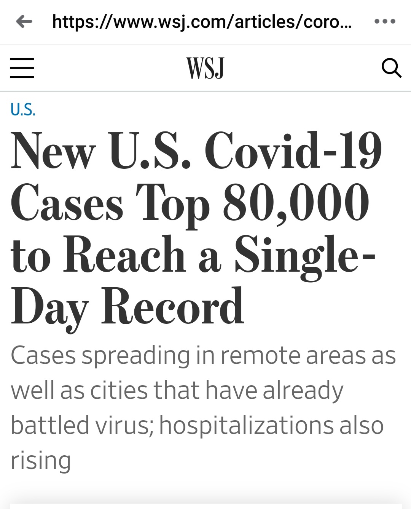Click the subheading line 'well as cities that have already'
Viewport: 411px width, 509px height.
click(x=177, y=391)
